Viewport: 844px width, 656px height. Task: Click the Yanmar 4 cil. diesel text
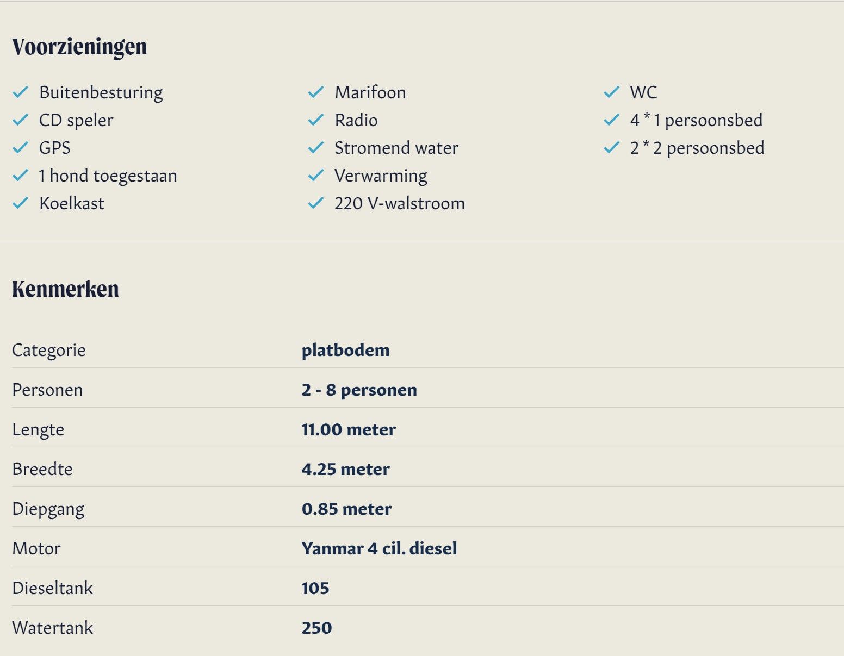point(379,548)
